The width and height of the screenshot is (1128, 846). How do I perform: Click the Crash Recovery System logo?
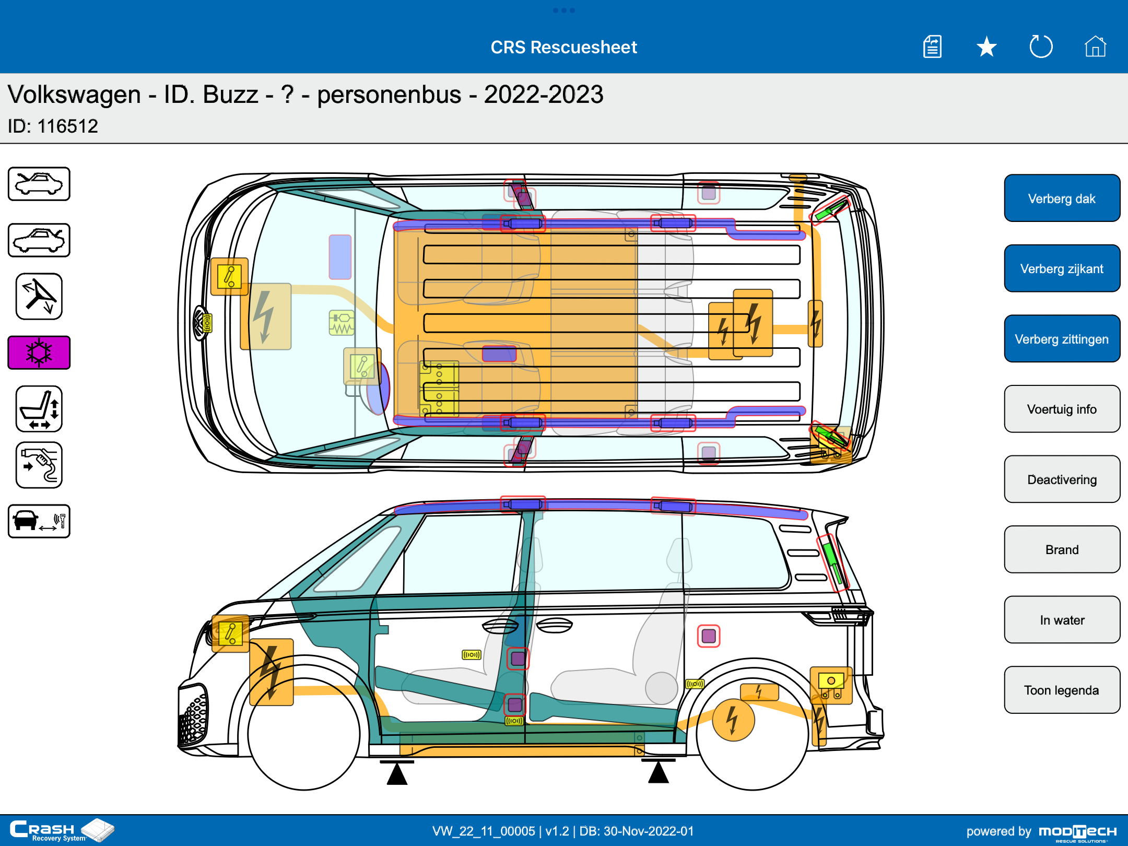point(62,830)
